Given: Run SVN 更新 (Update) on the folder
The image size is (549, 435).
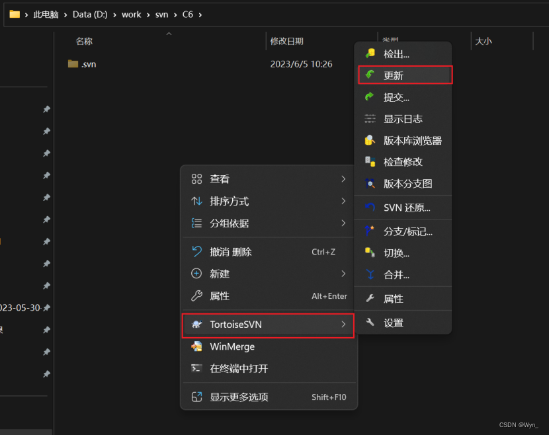Looking at the screenshot, I should [x=397, y=75].
